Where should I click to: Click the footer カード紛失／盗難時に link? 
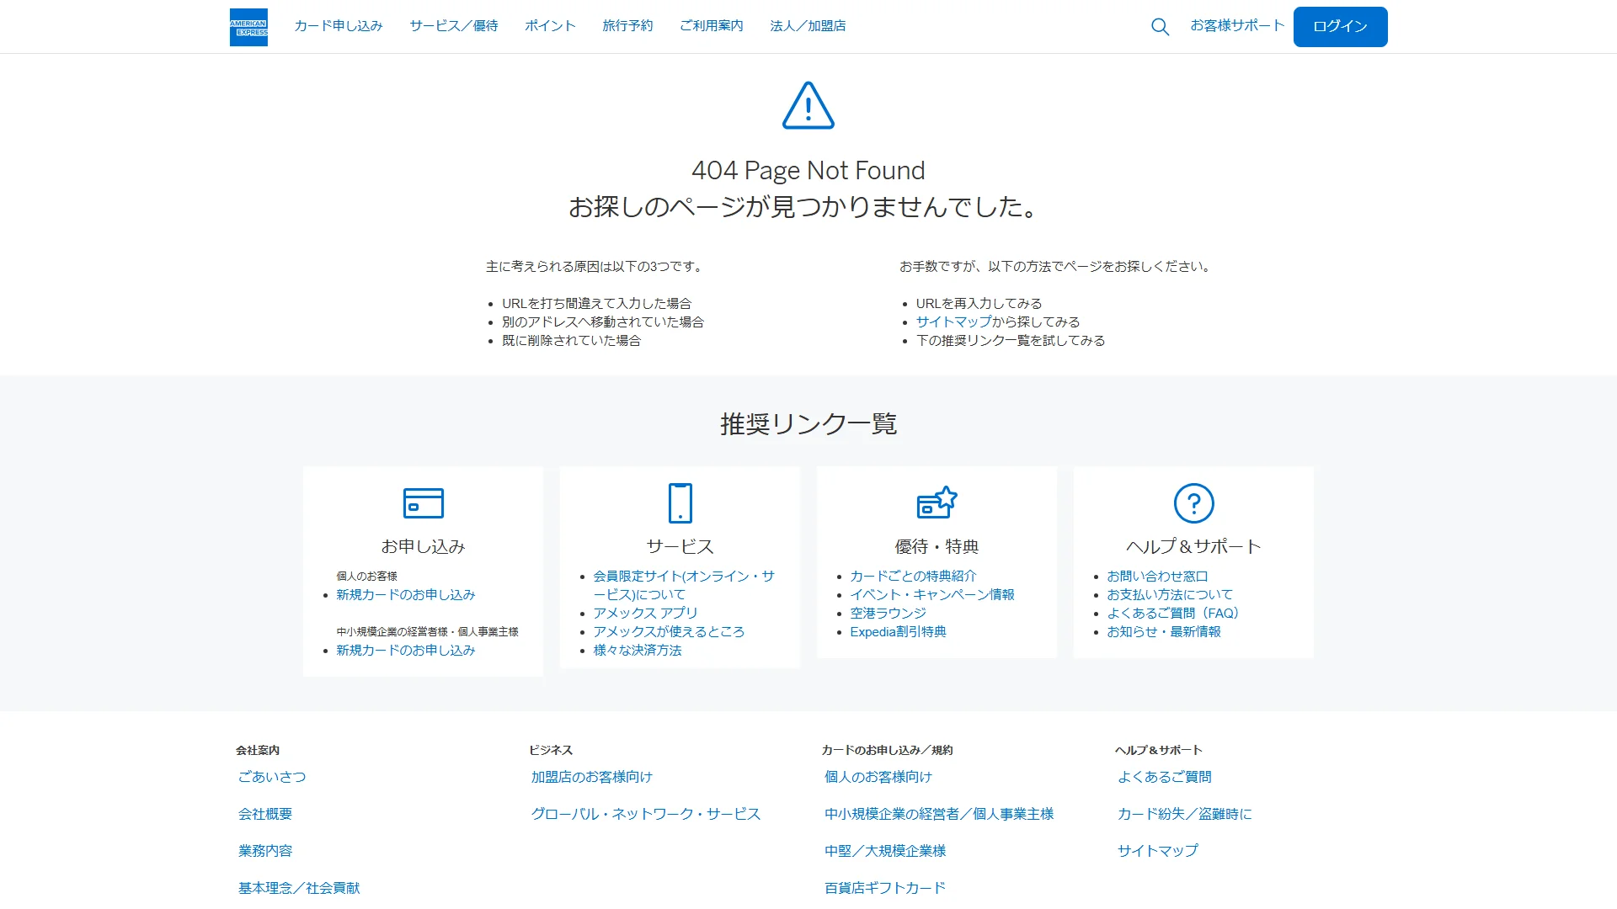(1185, 814)
